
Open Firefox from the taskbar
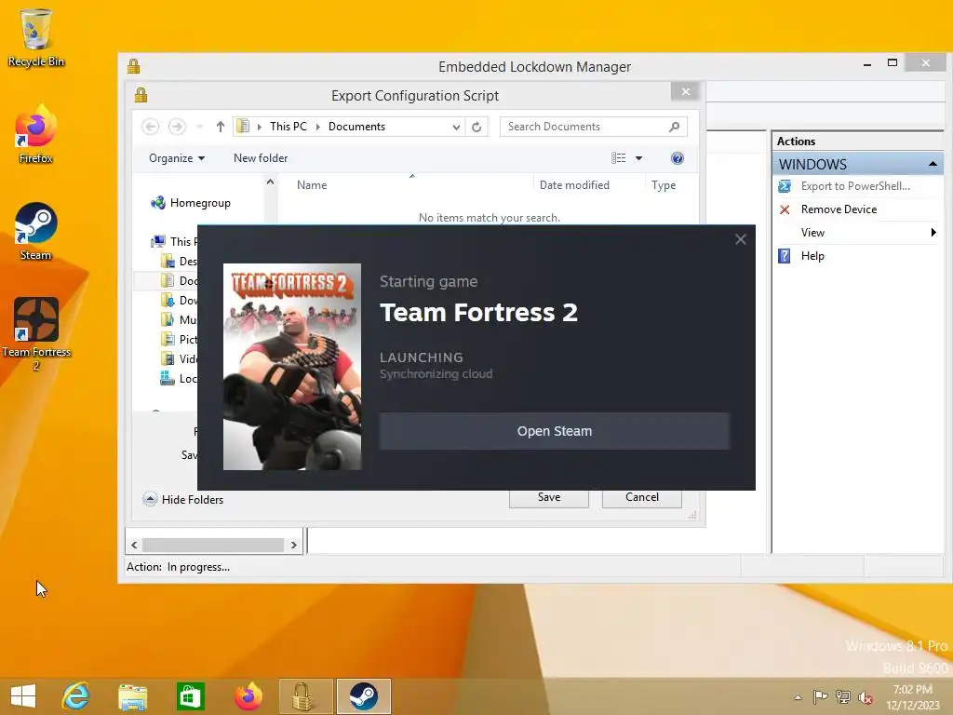point(248,696)
